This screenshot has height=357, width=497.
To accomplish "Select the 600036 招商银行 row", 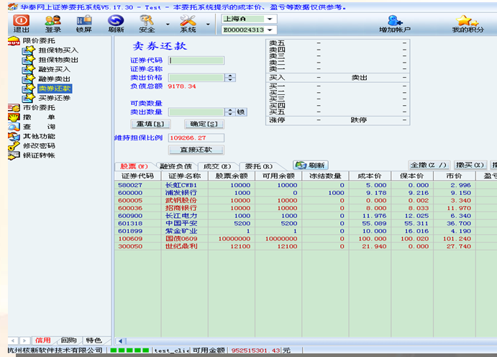I will click(x=306, y=208).
